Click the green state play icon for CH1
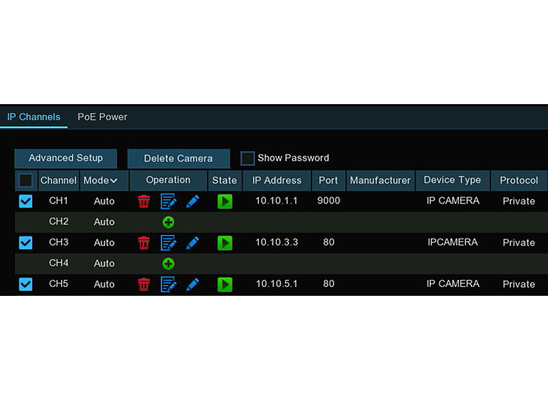Image resolution: width=548 pixels, height=411 pixels. [x=225, y=201]
